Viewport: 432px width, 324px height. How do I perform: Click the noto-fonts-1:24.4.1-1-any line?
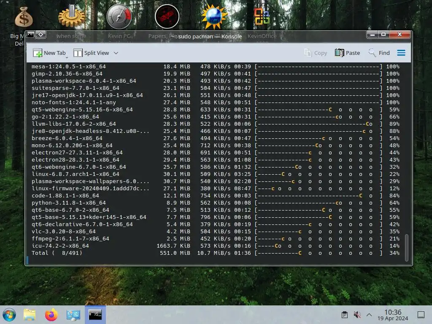[216, 102]
